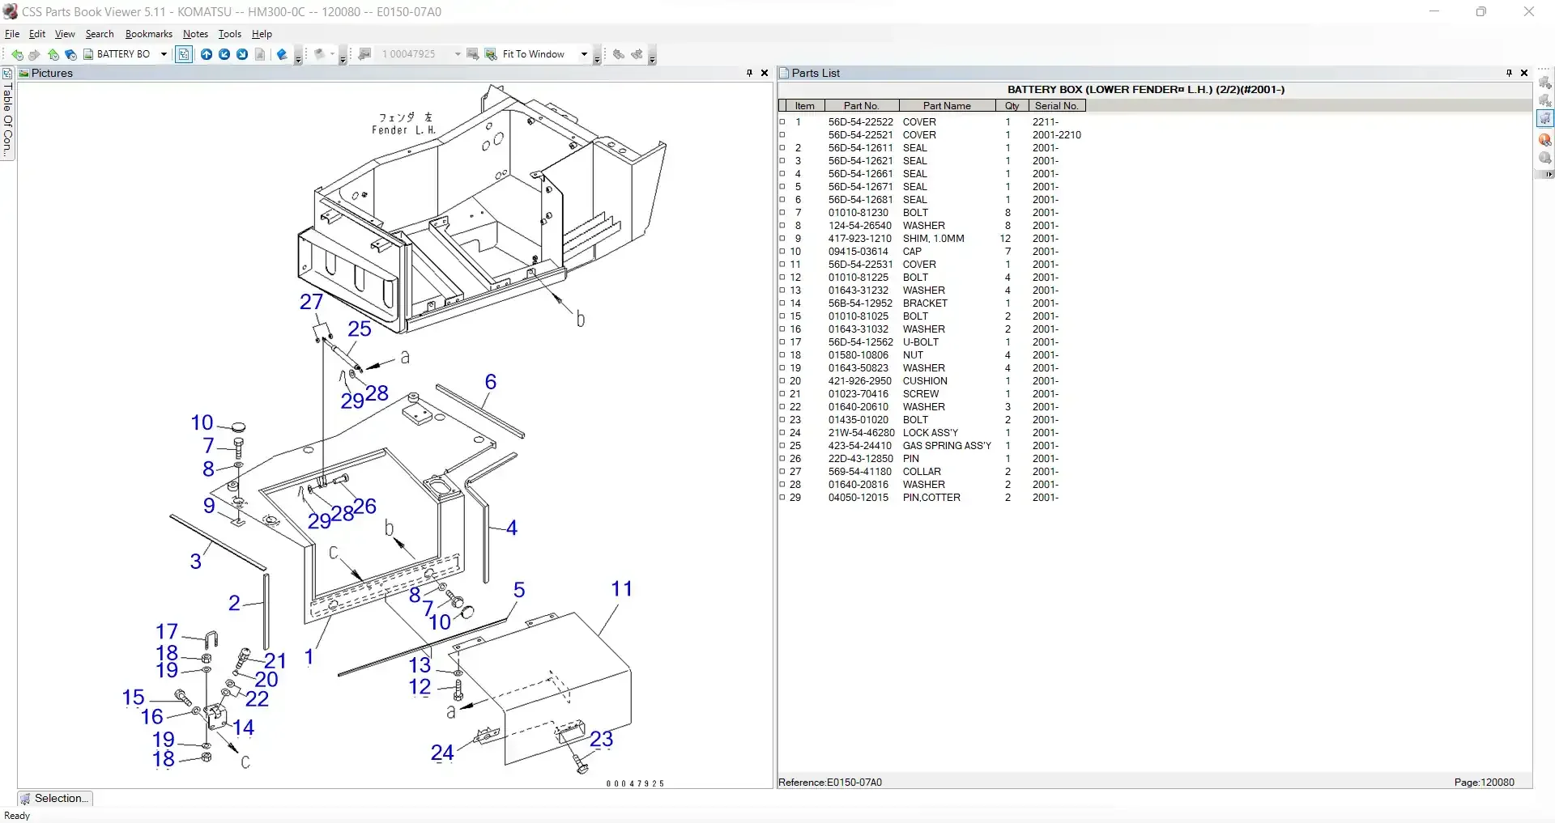This screenshot has height=823, width=1555.
Task: Click the blue down-right arrow navigation icon
Action: (242, 54)
